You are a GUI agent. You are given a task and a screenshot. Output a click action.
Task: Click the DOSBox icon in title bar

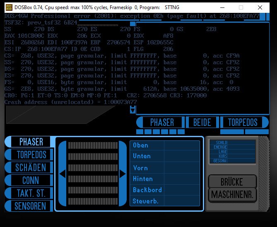click(9, 7)
